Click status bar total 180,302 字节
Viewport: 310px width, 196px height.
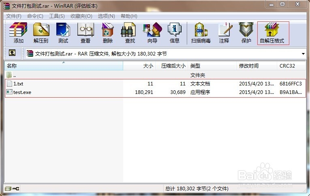pos(197,189)
